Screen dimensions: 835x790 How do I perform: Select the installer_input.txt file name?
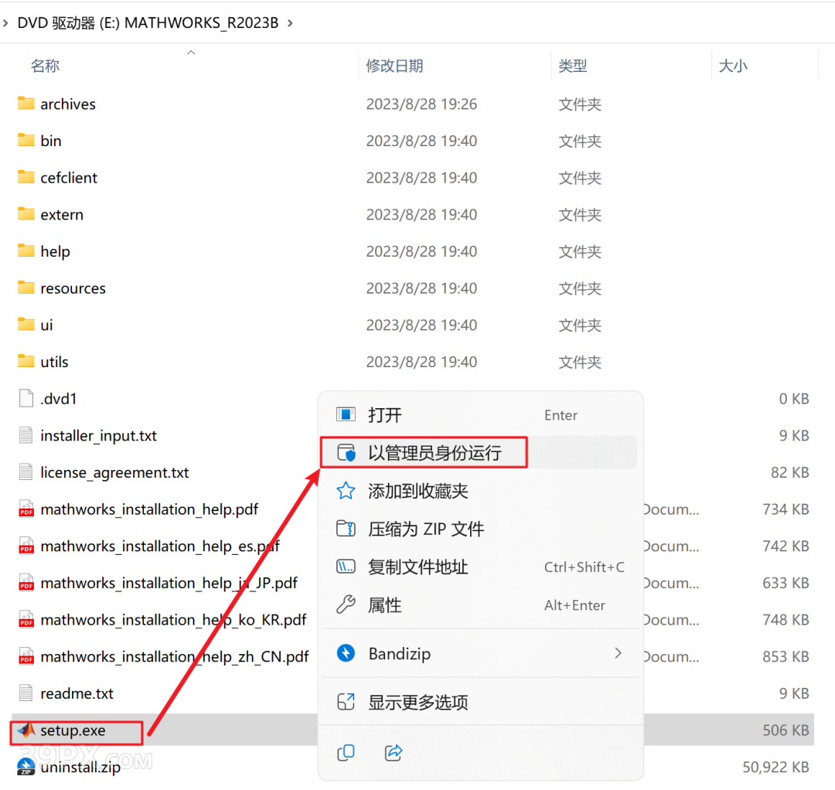coord(98,436)
